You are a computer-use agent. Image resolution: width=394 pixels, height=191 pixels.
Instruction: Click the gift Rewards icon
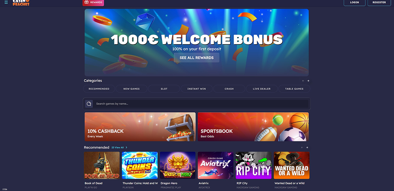pyautogui.click(x=86, y=2)
